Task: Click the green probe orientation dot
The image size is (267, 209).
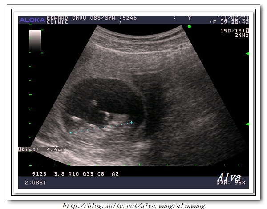Action: 189,27
